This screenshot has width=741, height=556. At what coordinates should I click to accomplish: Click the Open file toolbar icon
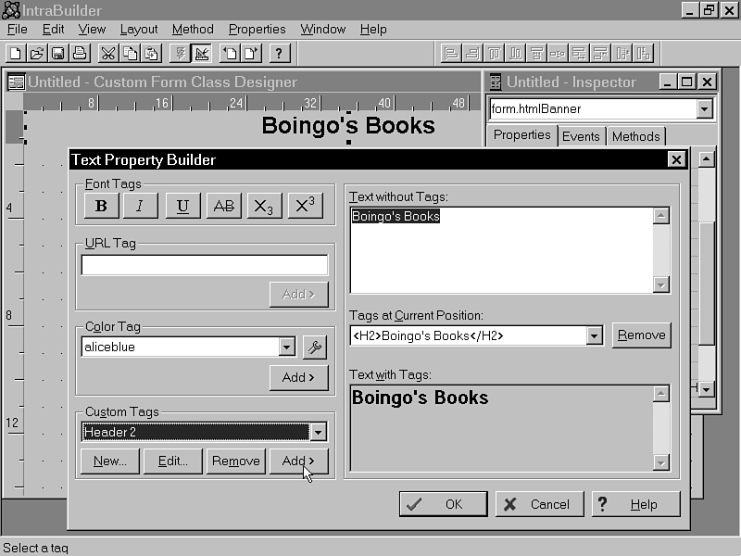coord(37,53)
